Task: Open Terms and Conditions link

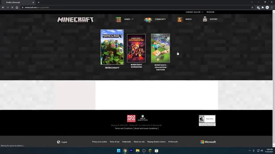Action: pos(124,128)
